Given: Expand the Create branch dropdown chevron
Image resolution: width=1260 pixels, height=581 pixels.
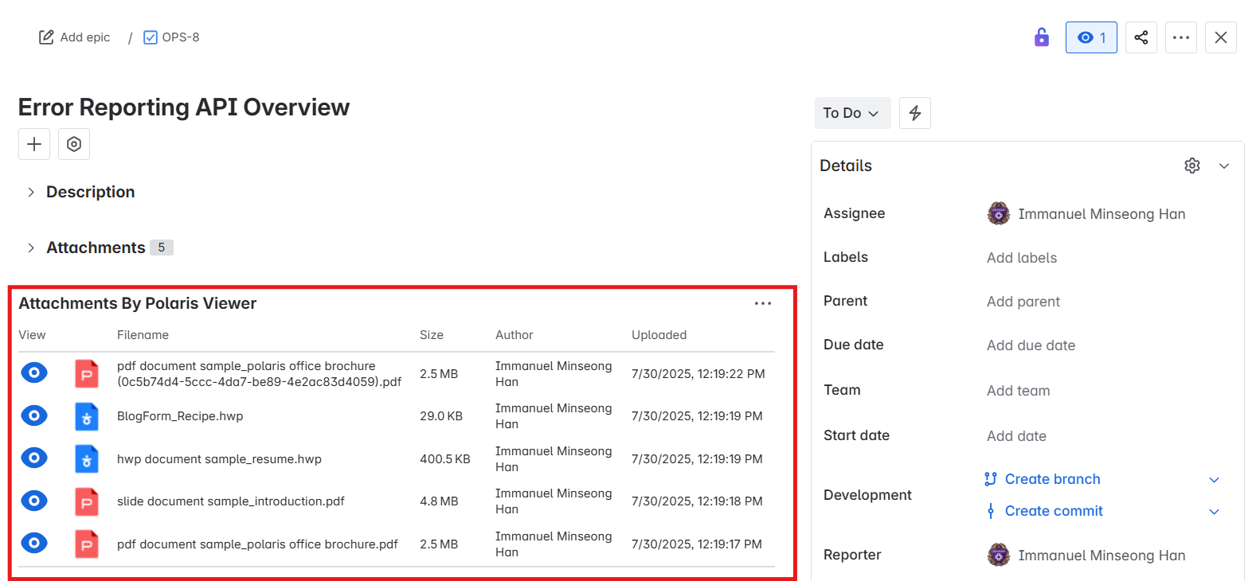Looking at the screenshot, I should pyautogui.click(x=1214, y=479).
